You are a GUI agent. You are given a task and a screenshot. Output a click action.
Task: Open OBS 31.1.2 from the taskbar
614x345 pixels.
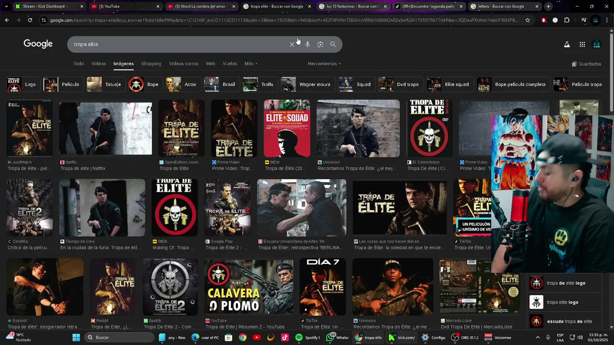465,337
